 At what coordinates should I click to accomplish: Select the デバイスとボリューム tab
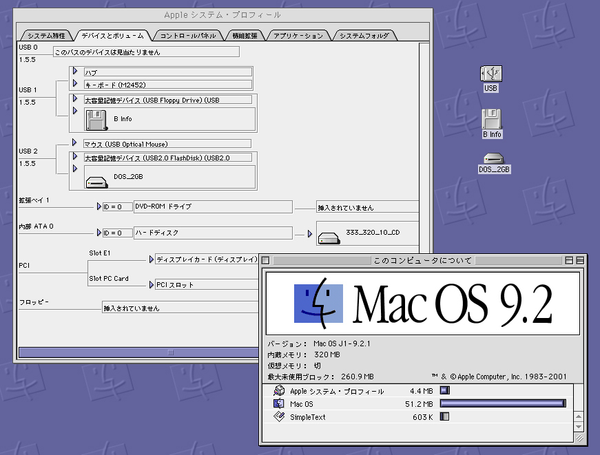click(x=113, y=36)
